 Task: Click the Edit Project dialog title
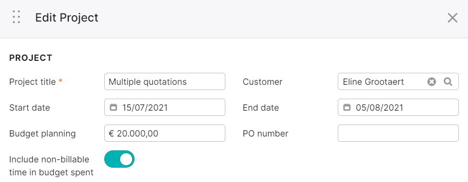67,18
